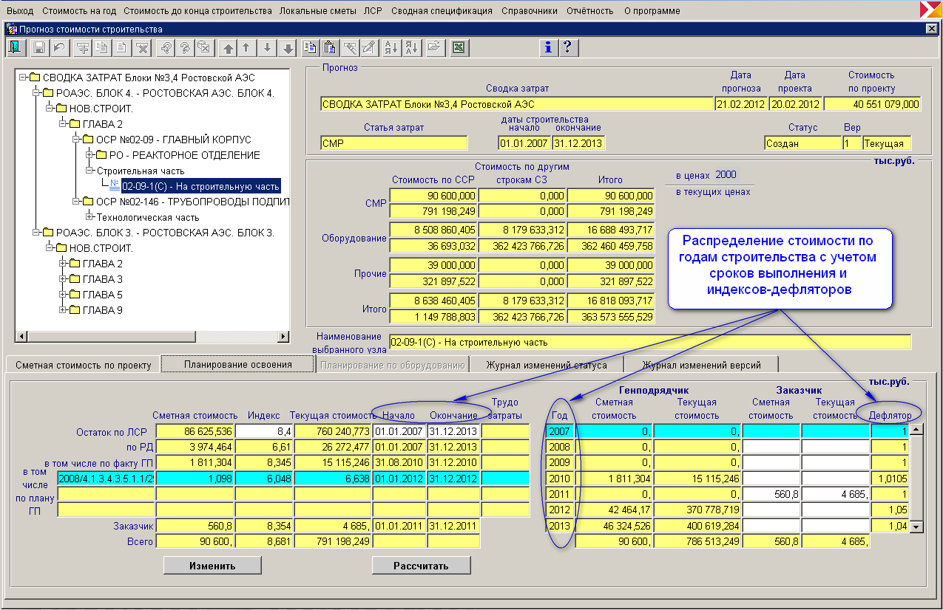Switch to Сметная стоимость по проекту tab
The height and width of the screenshot is (610, 943).
tap(83, 365)
